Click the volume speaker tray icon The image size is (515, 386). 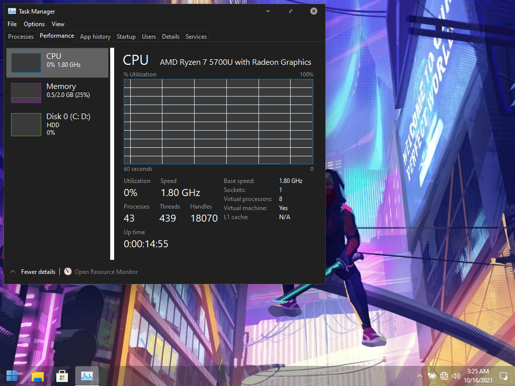coord(456,376)
